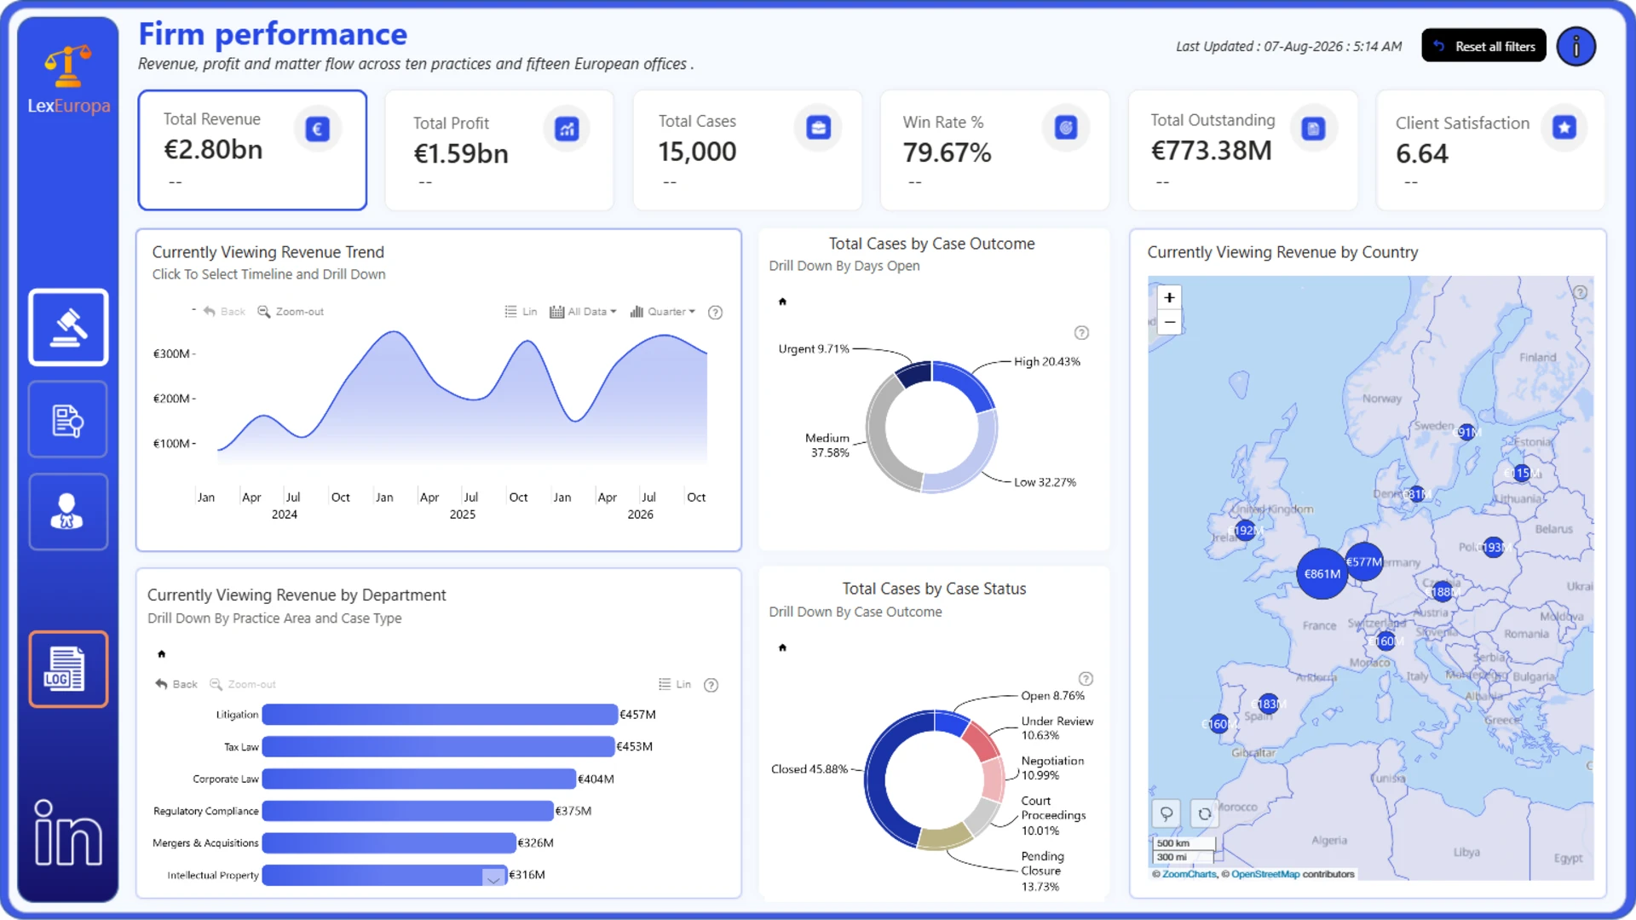Click Zoom-out on the Department bar chart

[243, 684]
